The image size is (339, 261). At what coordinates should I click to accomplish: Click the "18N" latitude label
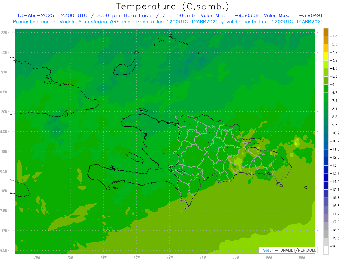[4, 191]
